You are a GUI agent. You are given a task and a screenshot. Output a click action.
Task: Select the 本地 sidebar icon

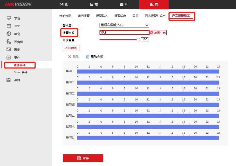pyautogui.click(x=9, y=18)
